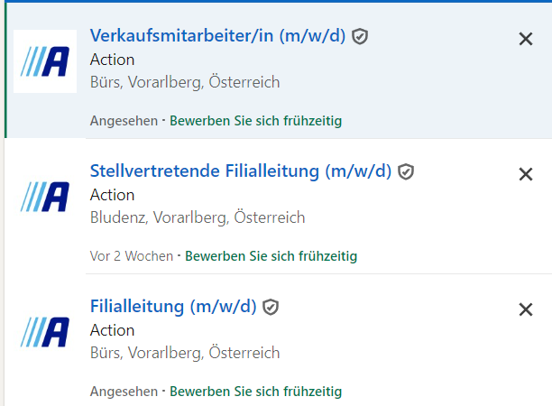Viewport: 552px width, 406px height.
Task: Click the Action logo beside Verkaufsmitarbeiter/in
Action: click(45, 61)
